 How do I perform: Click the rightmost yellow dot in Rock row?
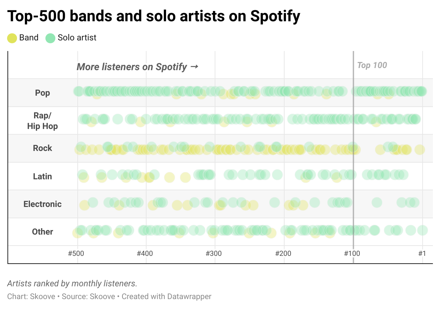pyautogui.click(x=420, y=150)
